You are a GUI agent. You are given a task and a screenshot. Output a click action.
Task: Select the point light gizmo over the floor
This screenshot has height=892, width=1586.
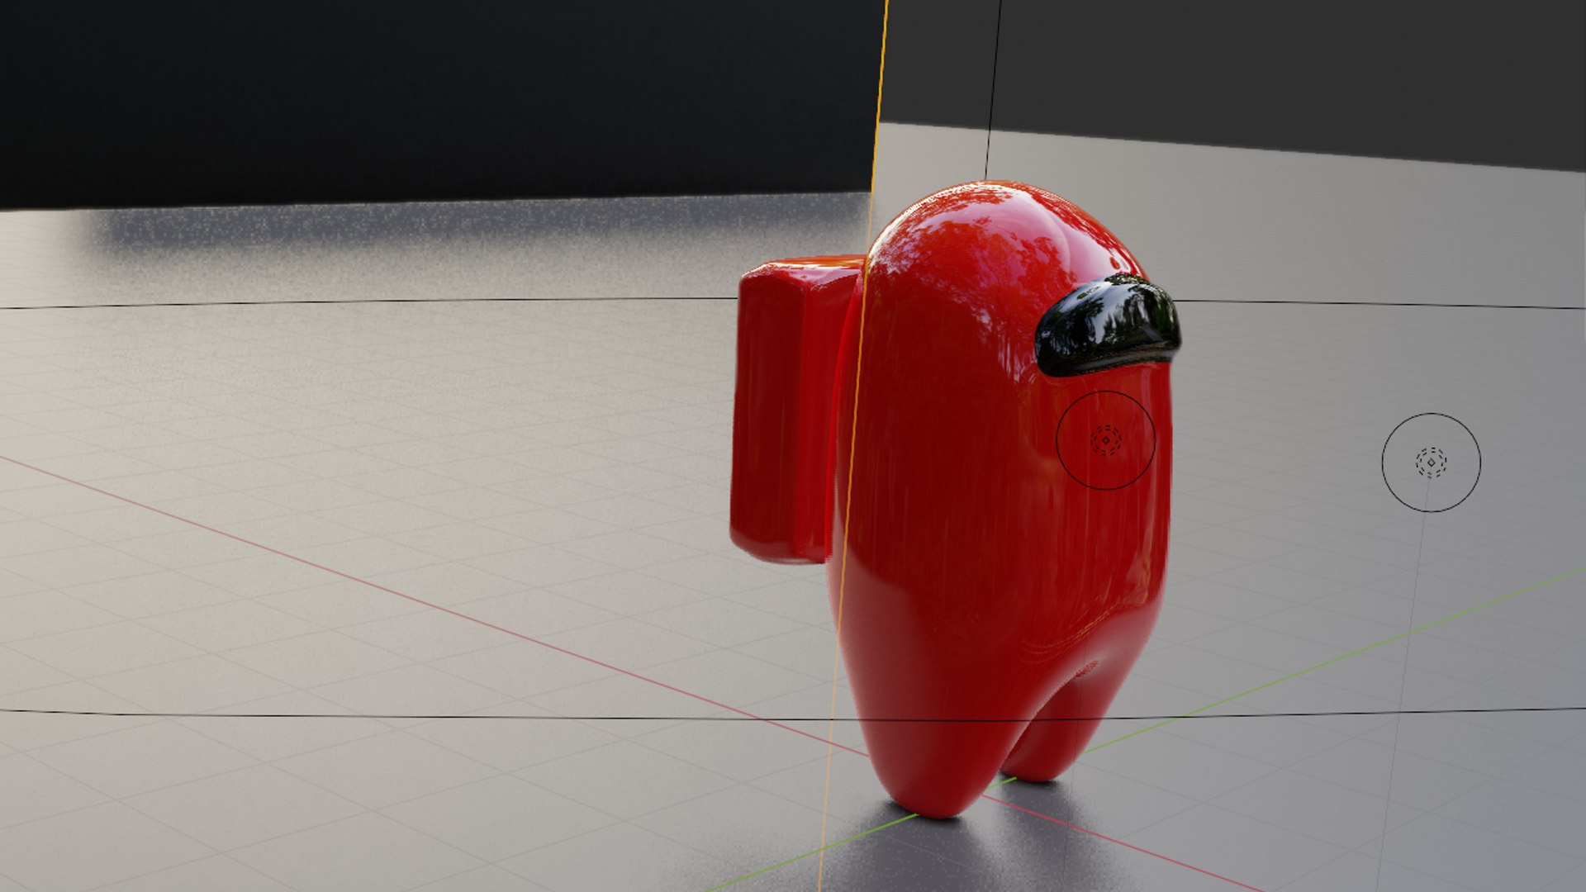[x=1432, y=463]
